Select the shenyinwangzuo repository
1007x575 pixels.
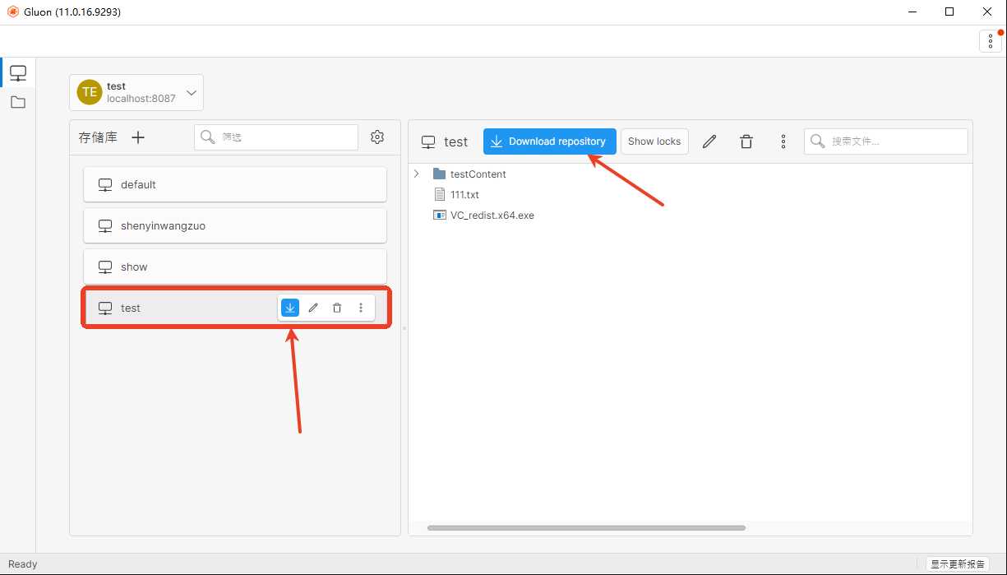point(234,225)
